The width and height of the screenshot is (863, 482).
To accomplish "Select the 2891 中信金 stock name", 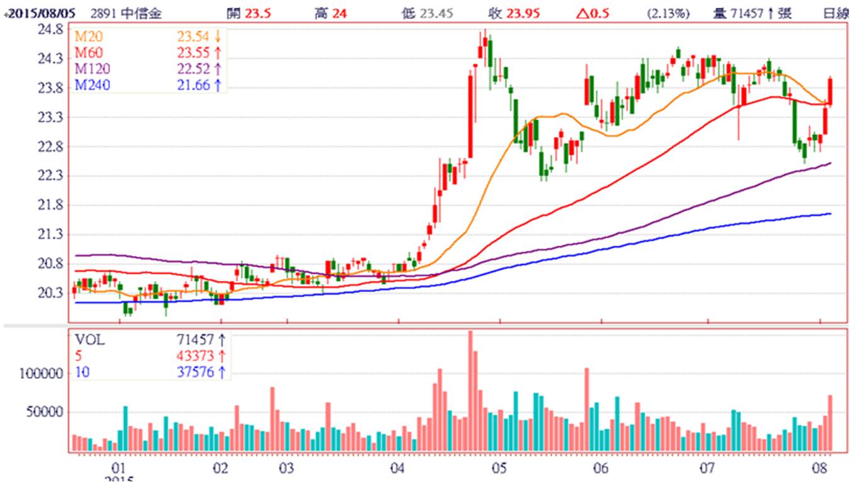I will 126,13.
